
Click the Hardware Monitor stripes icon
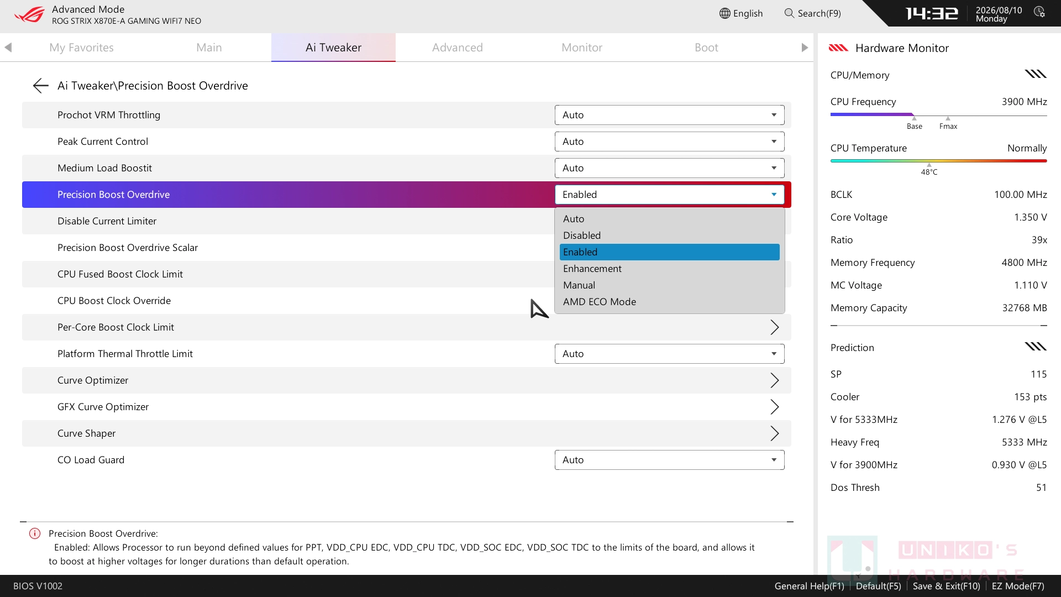(838, 48)
